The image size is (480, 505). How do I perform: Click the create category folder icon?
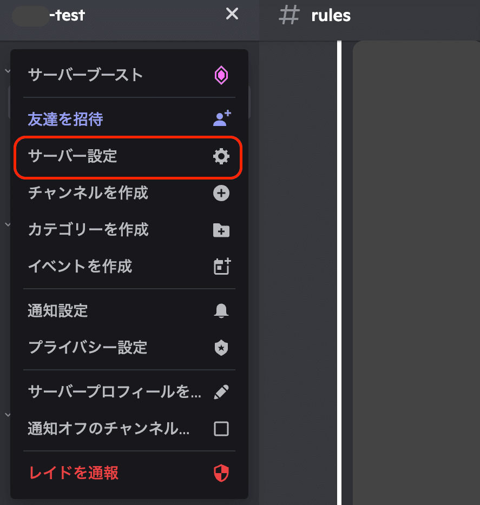[221, 230]
